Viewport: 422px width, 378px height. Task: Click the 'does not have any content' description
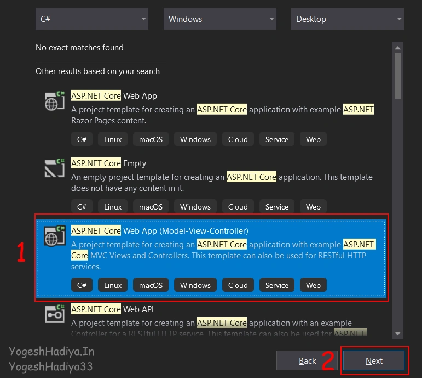point(222,182)
